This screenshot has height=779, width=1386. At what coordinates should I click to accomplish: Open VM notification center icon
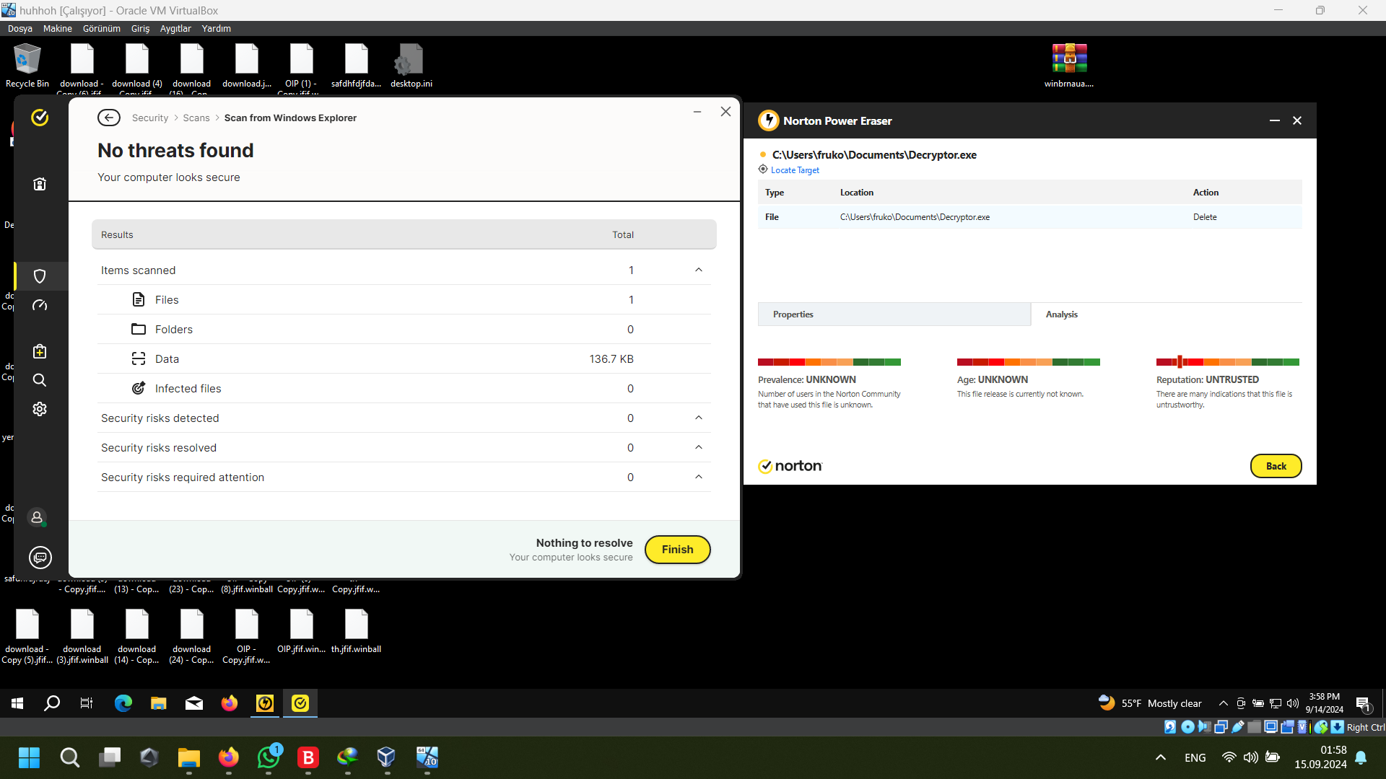[1364, 703]
